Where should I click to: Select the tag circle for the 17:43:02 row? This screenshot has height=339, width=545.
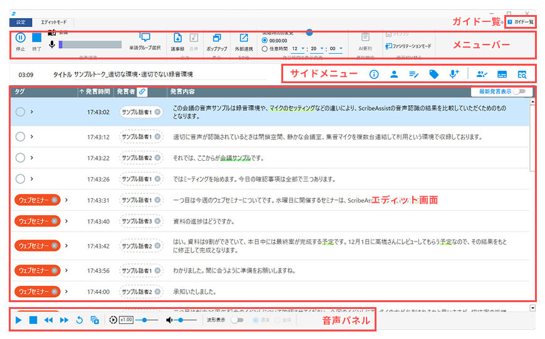[x=21, y=112]
